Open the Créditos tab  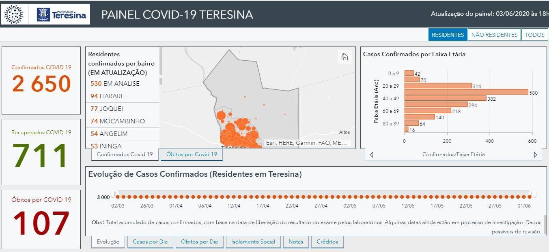tap(327, 242)
